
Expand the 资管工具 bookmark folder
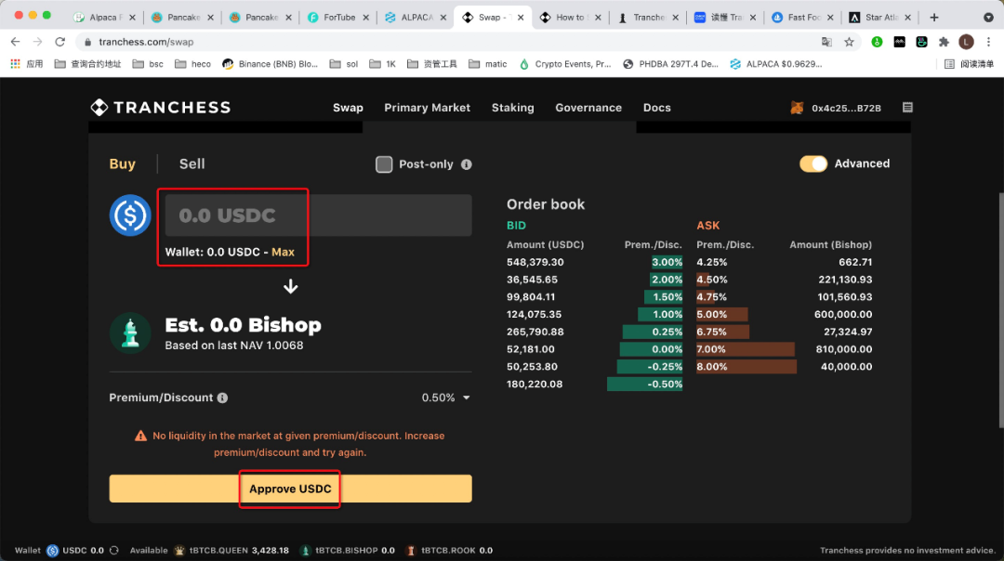432,64
